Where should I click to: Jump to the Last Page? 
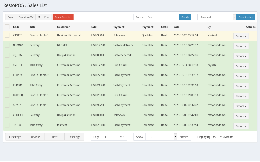pyautogui.click(x=74, y=137)
